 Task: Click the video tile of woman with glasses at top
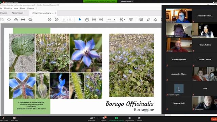pyautogui.click(x=179, y=16)
